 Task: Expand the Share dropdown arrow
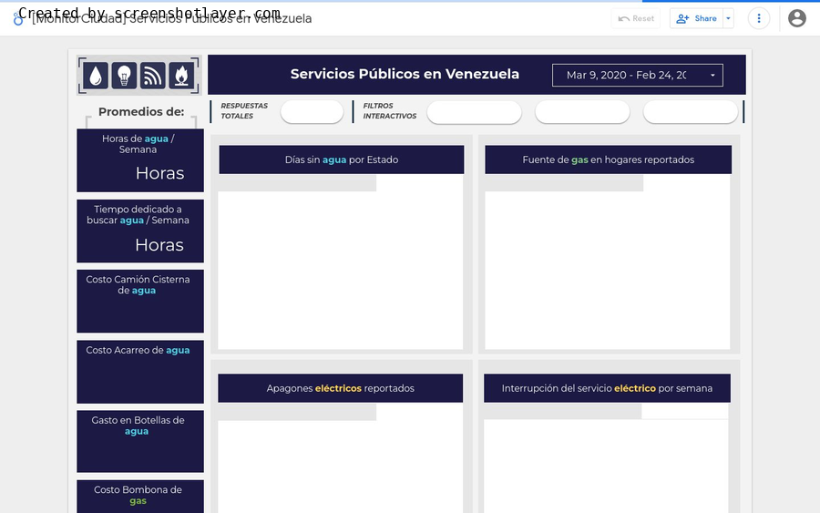tap(729, 18)
